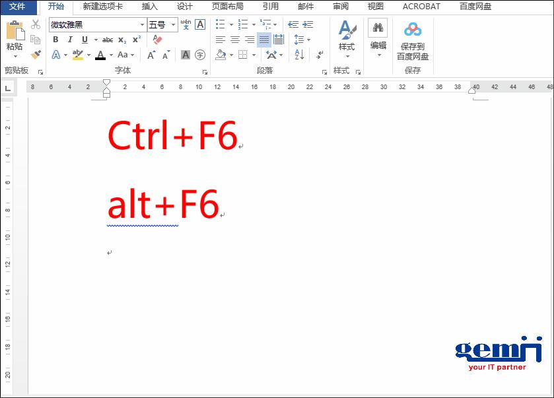The width and height of the screenshot is (554, 398).
Task: Click the font color swatch
Action: pyautogui.click(x=100, y=55)
